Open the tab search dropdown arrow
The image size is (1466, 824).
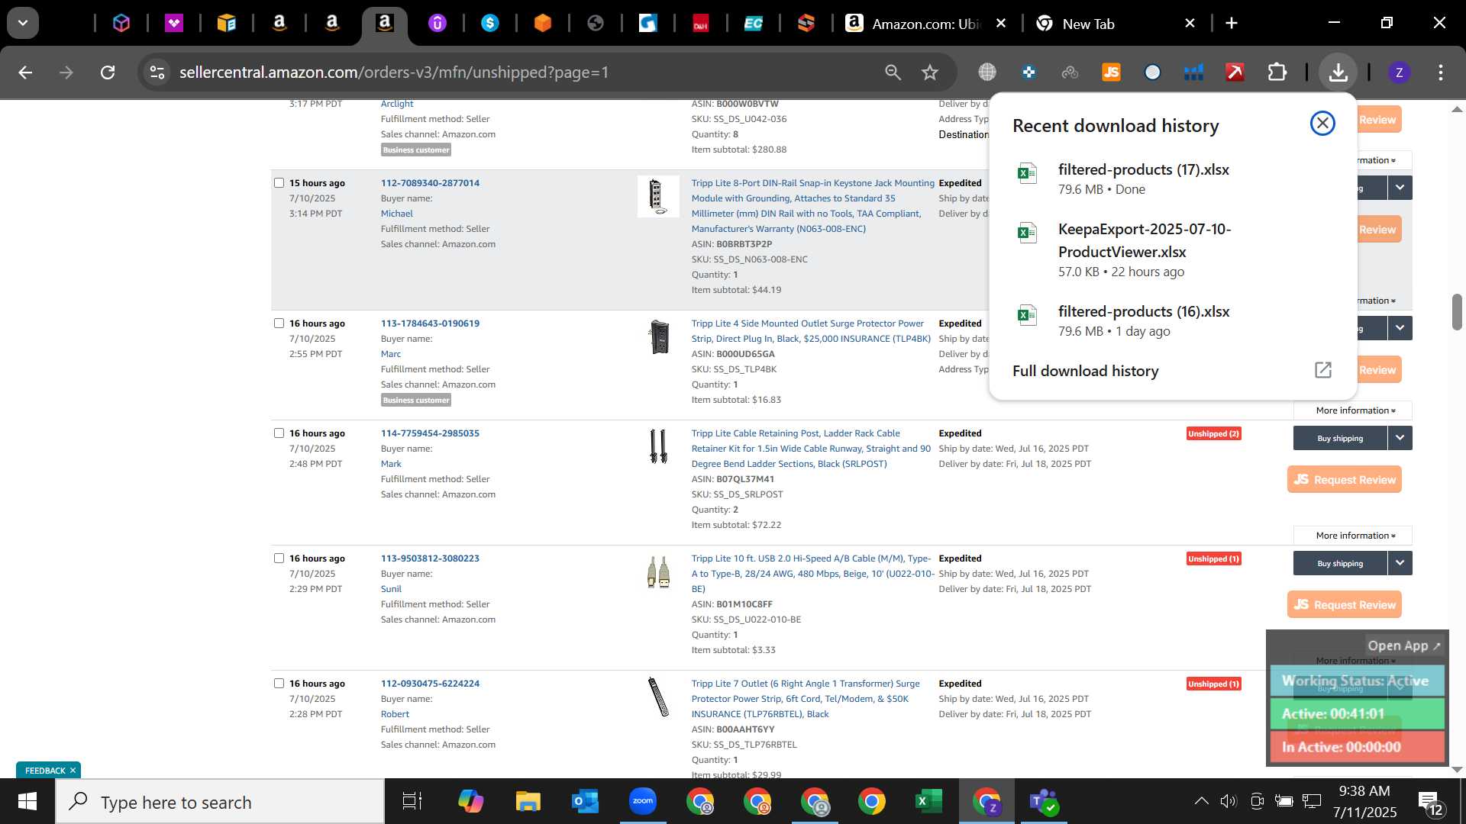pyautogui.click(x=23, y=23)
